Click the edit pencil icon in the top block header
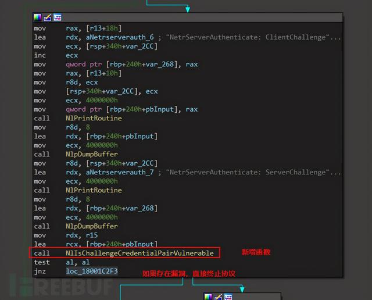This screenshot has width=372, height=300. pyautogui.click(x=48, y=17)
